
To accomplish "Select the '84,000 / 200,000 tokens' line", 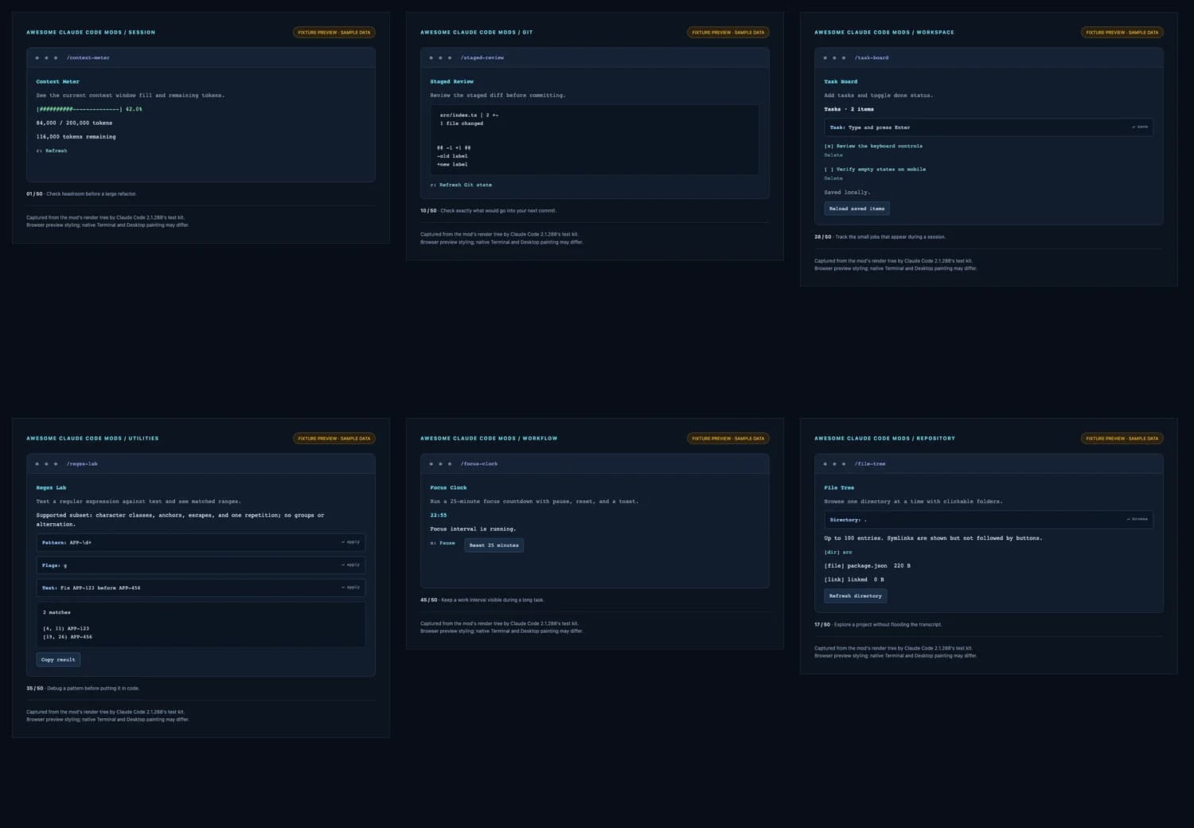I will click(74, 123).
